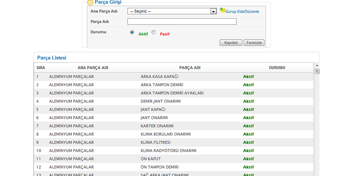The height and width of the screenshot is (176, 345).
Task: Click the Temizle button
Action: click(254, 43)
